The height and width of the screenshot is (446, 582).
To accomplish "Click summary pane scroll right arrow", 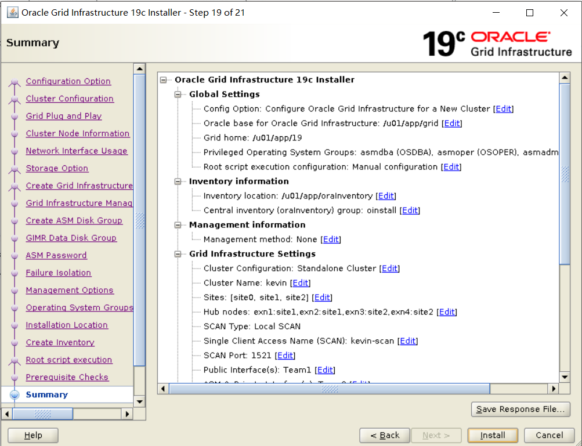I will [554, 389].
